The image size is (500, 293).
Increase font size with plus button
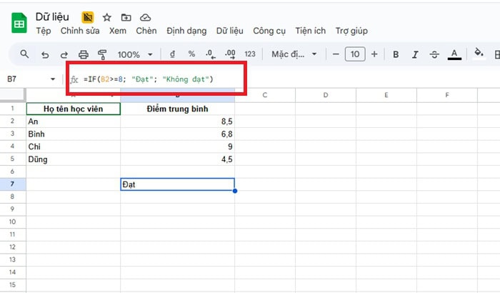click(374, 54)
